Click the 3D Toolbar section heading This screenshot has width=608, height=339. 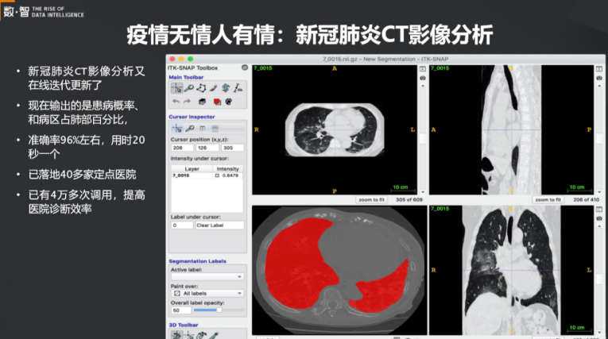183,325
